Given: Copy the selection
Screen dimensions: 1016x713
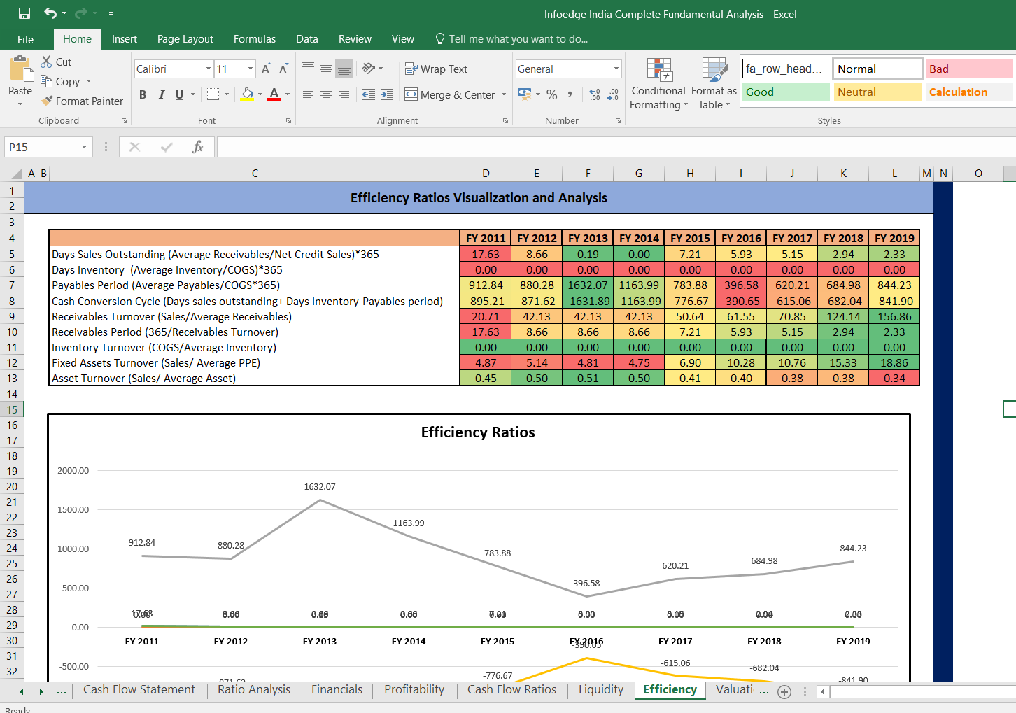Looking at the screenshot, I should click(60, 81).
